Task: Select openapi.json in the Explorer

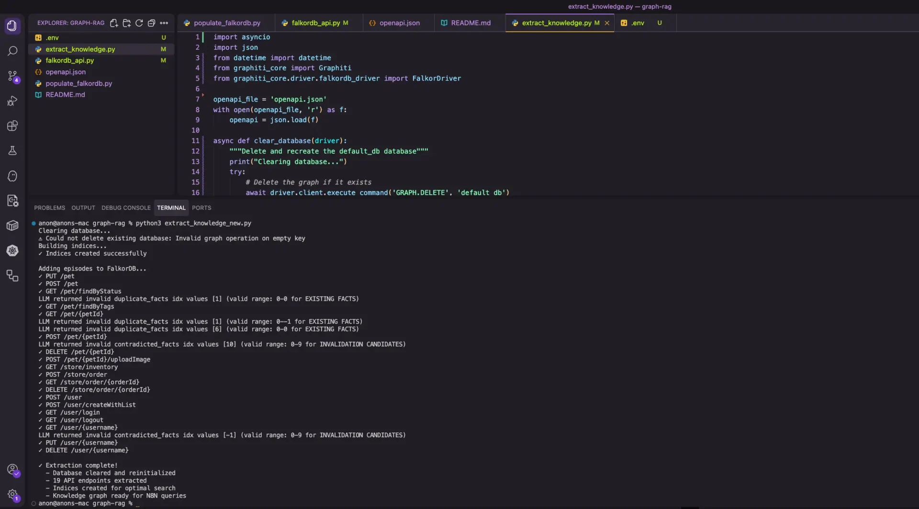Action: (x=66, y=72)
